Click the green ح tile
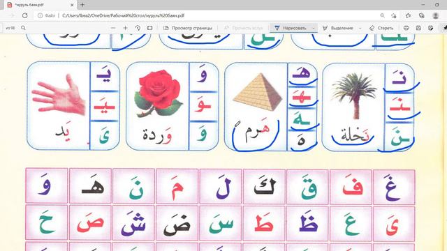The image size is (447, 251). (47, 223)
